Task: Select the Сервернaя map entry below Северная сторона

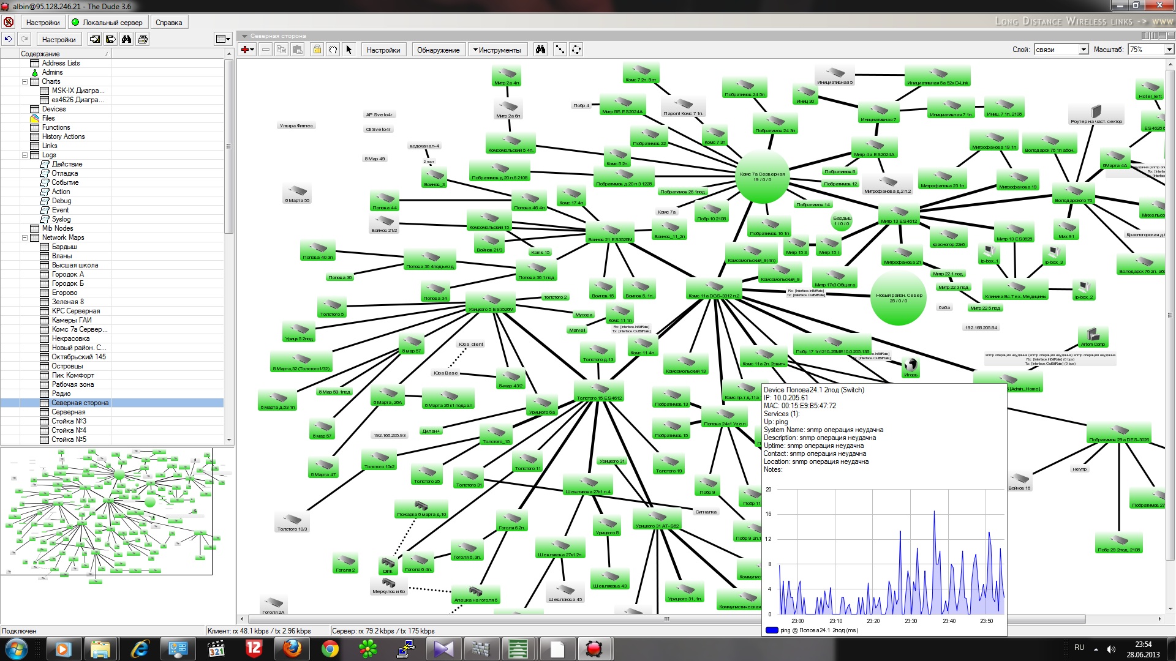Action: click(x=69, y=412)
